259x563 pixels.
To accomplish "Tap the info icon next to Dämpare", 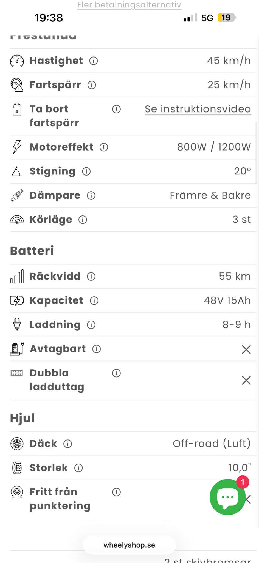I will tap(91, 196).
